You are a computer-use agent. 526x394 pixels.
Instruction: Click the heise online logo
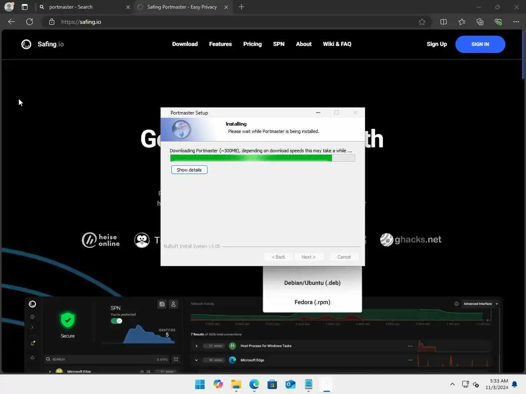click(x=101, y=240)
